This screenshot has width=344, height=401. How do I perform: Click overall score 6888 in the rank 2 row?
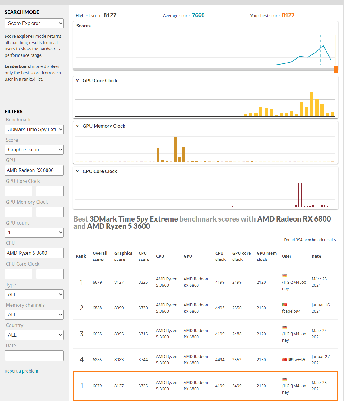tap(97, 308)
